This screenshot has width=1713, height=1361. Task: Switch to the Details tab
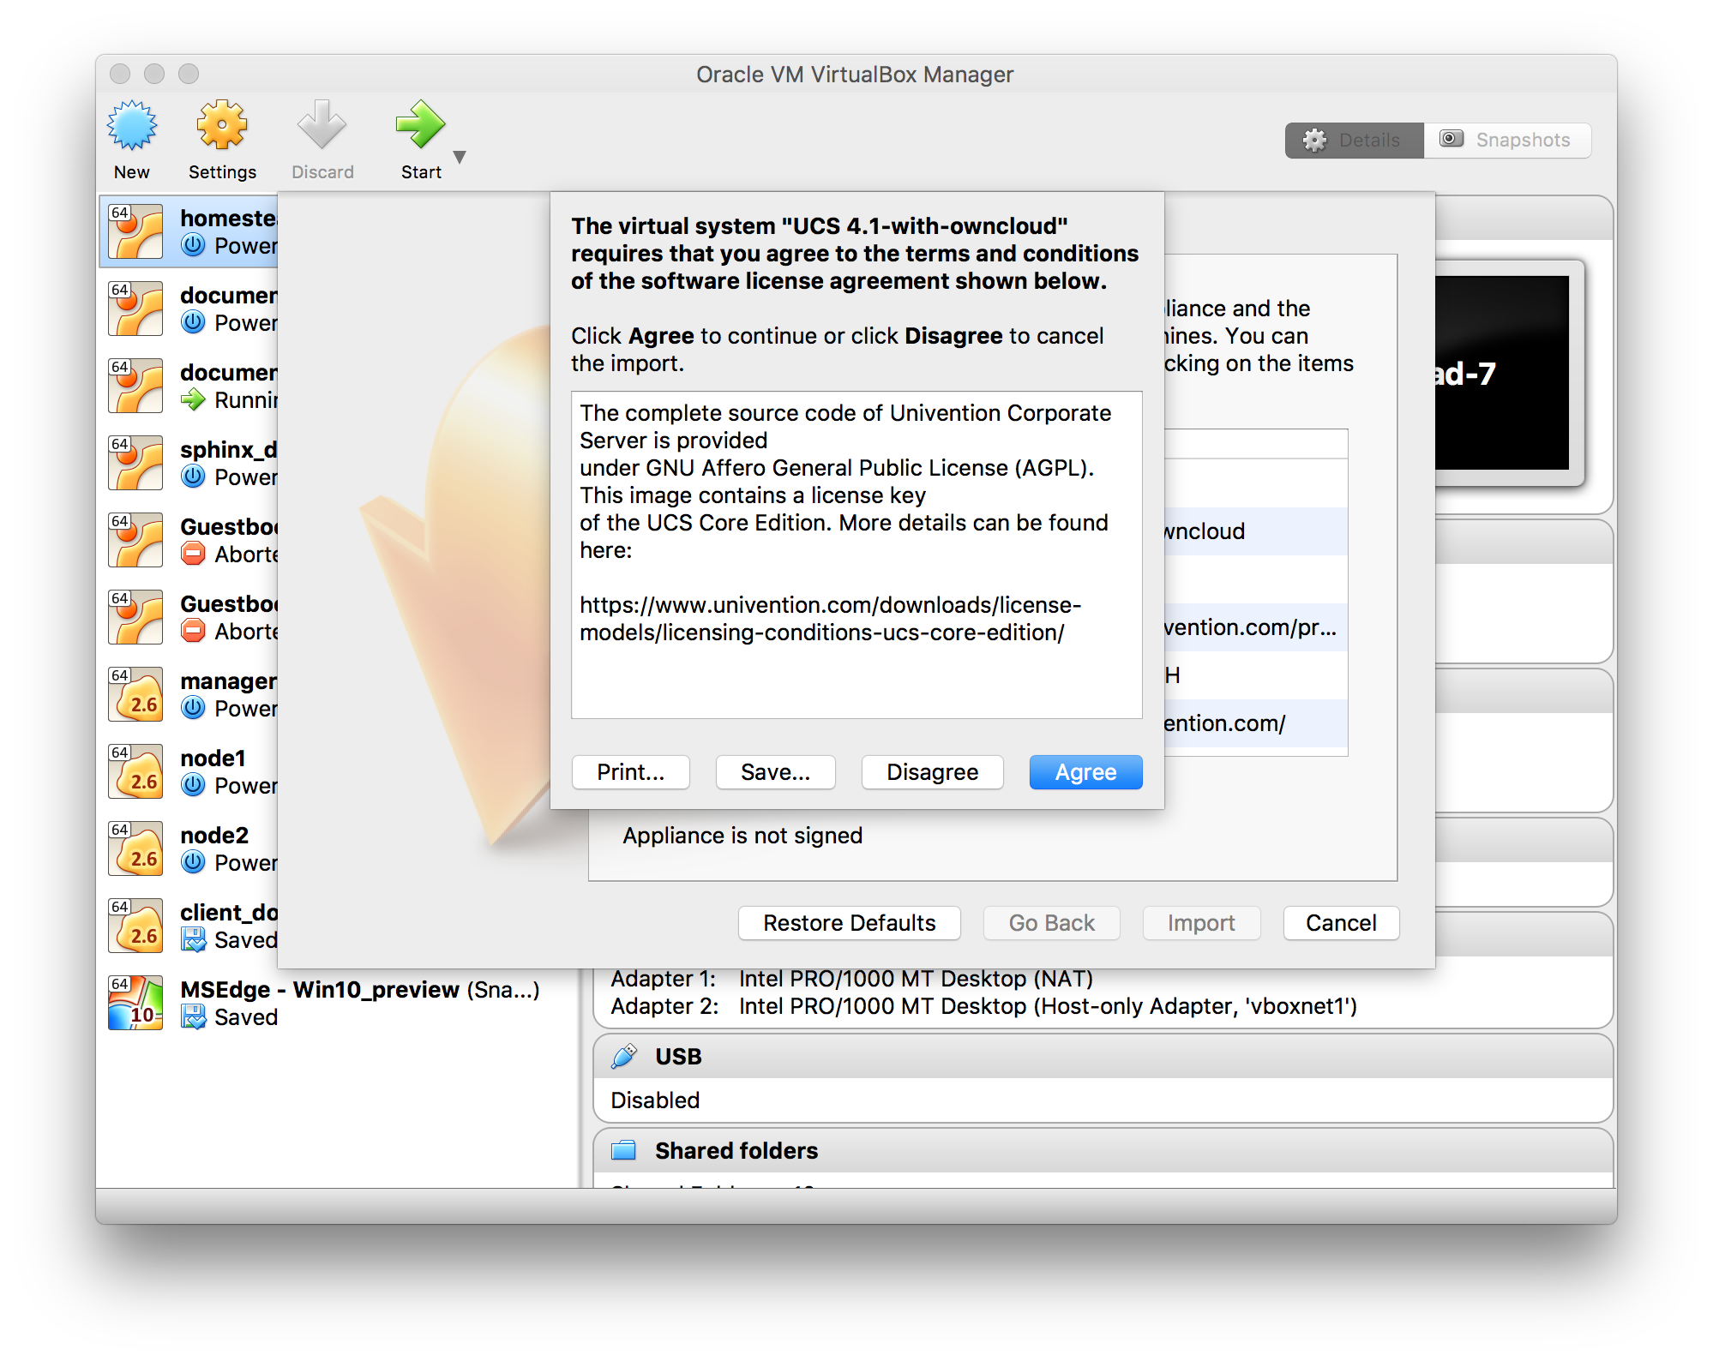pos(1353,140)
